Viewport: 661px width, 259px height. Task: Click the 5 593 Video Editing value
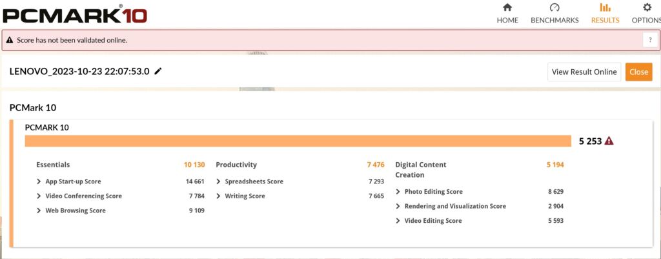pyautogui.click(x=556, y=221)
